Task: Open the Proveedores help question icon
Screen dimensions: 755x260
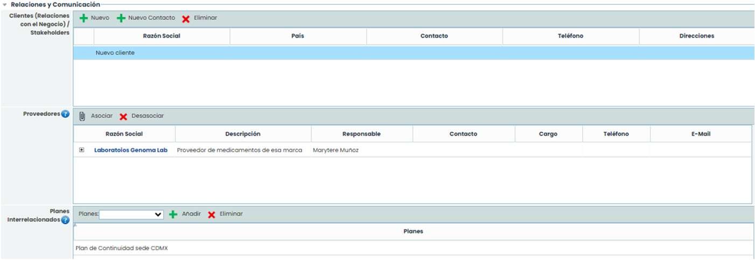Action: coord(65,114)
